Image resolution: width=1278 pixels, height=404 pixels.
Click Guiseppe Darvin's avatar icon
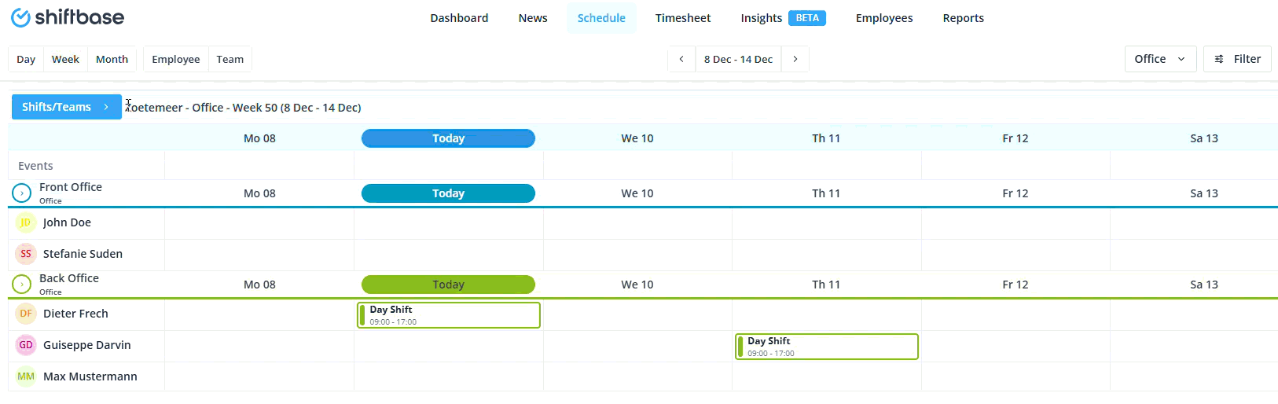(x=26, y=345)
